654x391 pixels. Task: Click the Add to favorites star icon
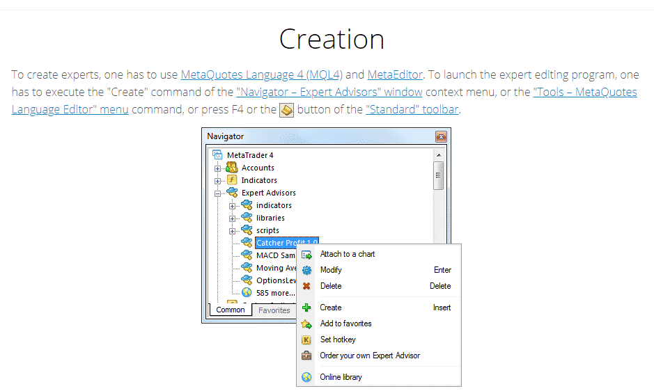pyautogui.click(x=306, y=324)
